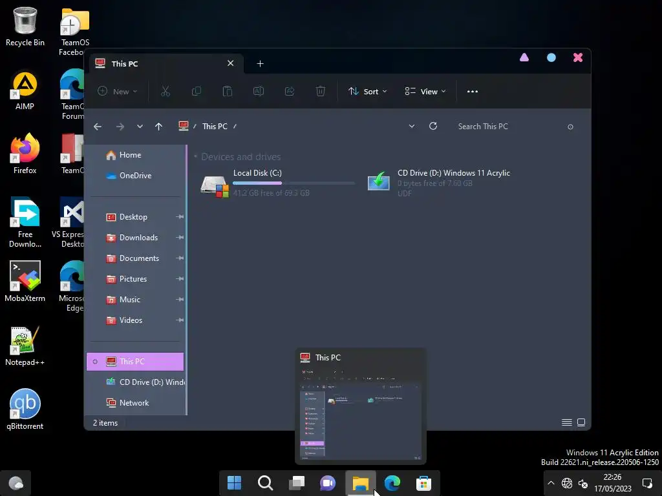Open qBittorrent desktop shortcut
This screenshot has height=496, width=662.
pos(25,409)
